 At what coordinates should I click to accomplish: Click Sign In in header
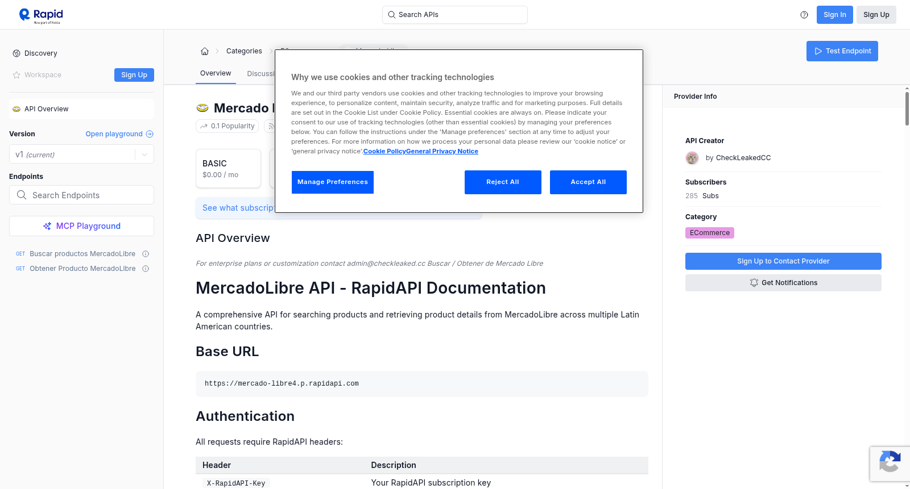click(x=835, y=15)
